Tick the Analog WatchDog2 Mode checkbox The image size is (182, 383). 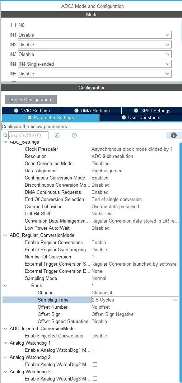click(95, 364)
